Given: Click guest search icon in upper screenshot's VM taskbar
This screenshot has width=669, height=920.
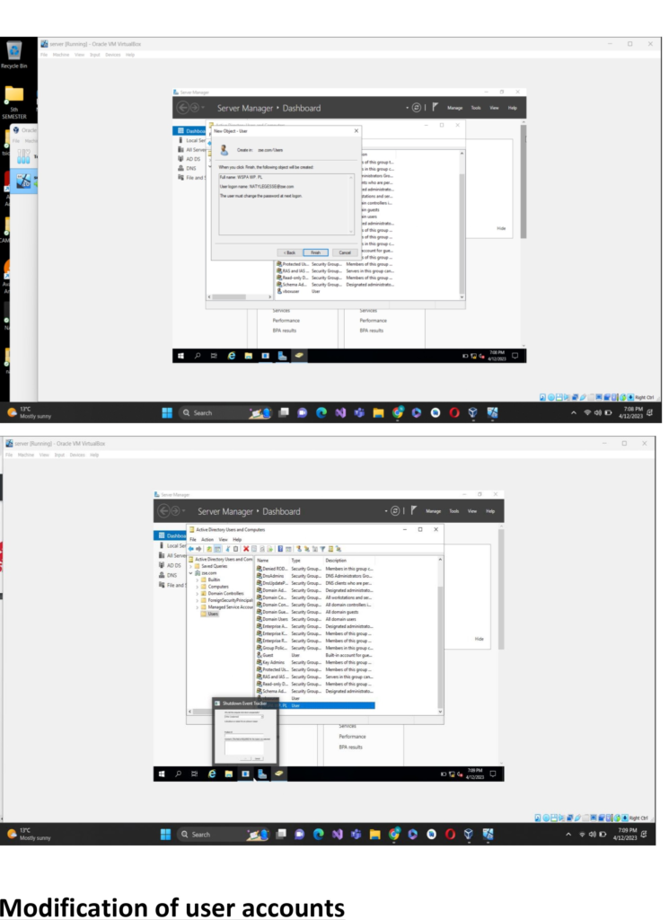Looking at the screenshot, I should point(198,356).
